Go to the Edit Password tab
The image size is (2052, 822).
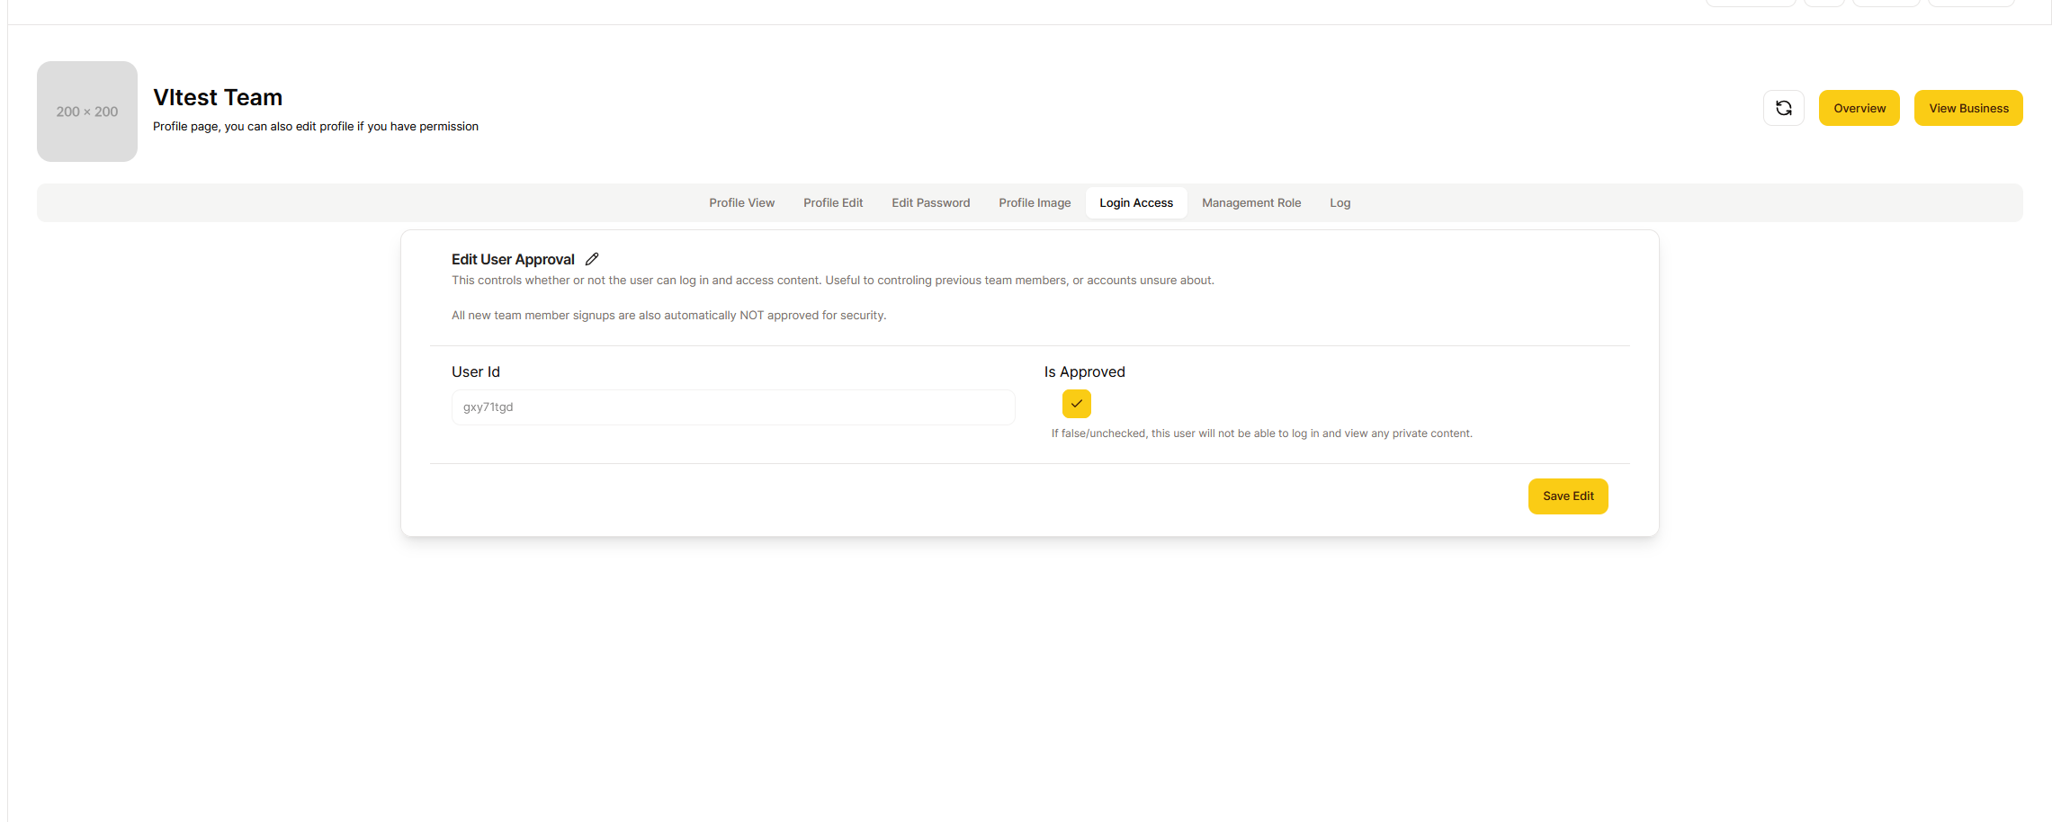[x=930, y=203]
